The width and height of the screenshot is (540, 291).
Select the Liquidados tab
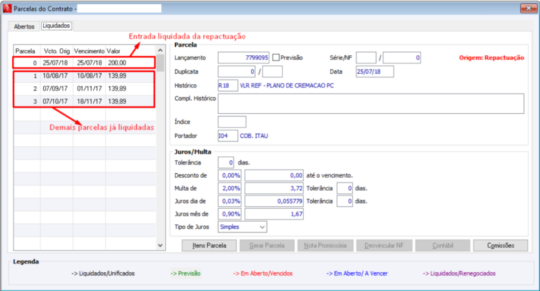[x=56, y=26]
